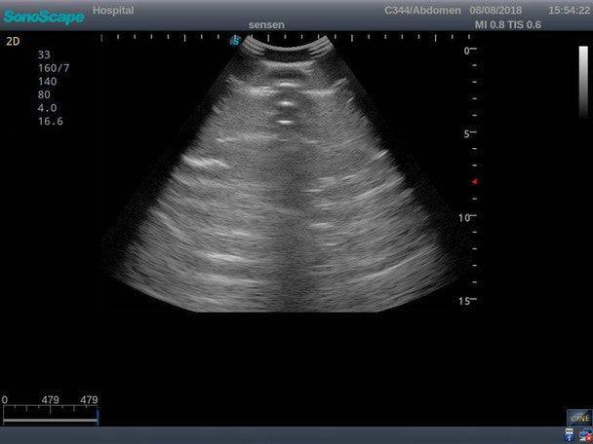Click the blue cine bar end handle
Viewport: 593px width, 444px height.
click(98, 417)
